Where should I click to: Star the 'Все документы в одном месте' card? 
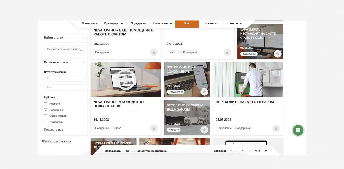click(x=204, y=92)
